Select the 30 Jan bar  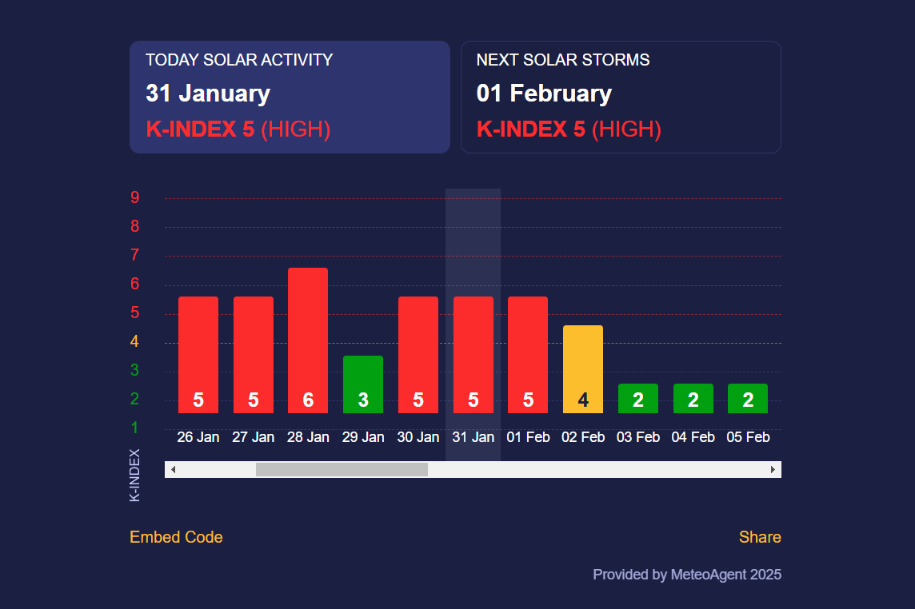click(x=418, y=354)
